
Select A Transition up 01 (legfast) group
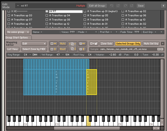click(x=102, y=11)
